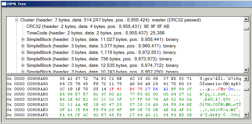Image resolution: width=252 pixels, height=124 pixels.
Task: Click hex offset 00908AE0
Action: coord(38,110)
